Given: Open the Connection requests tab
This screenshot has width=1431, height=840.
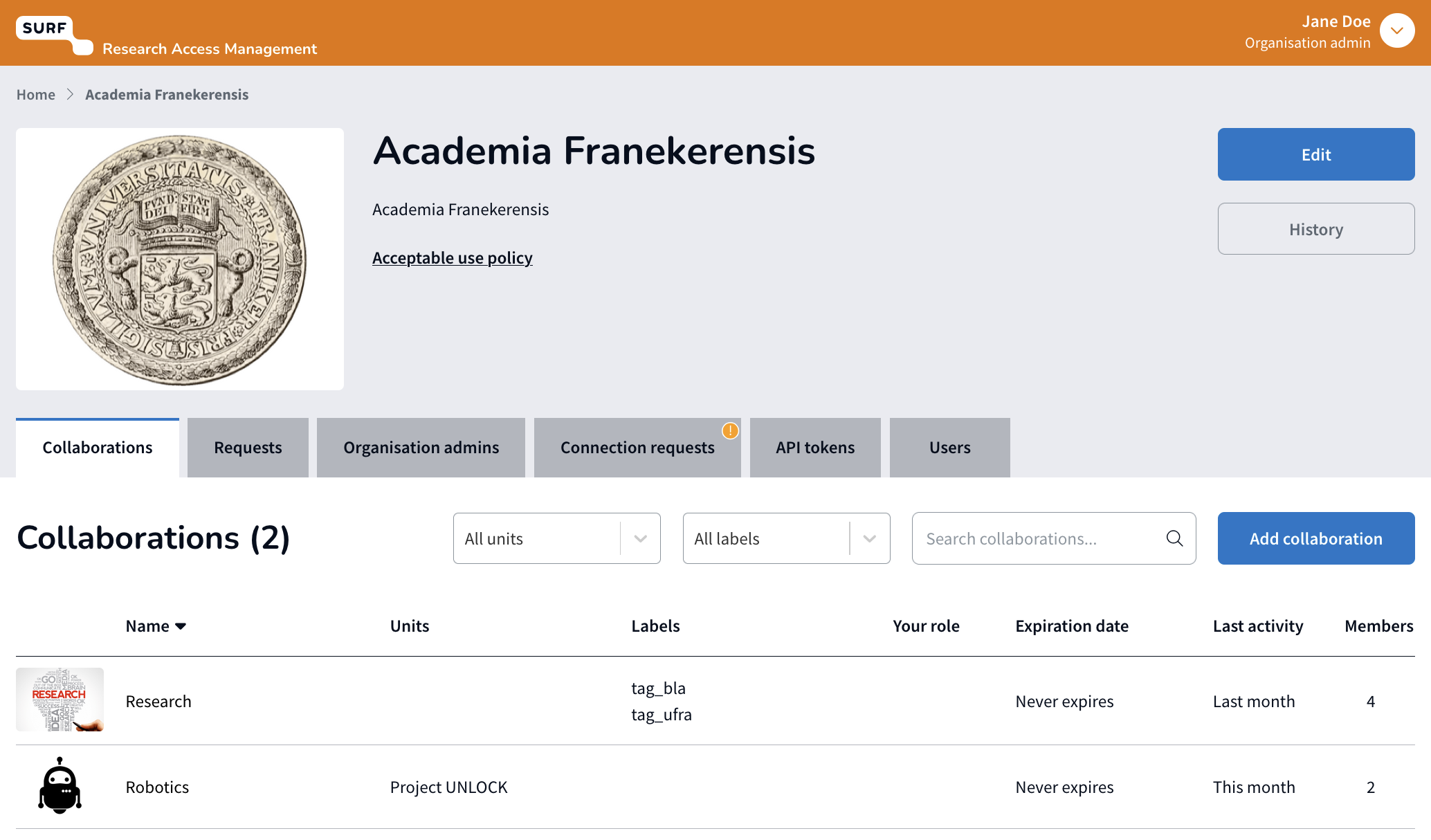Looking at the screenshot, I should click(x=637, y=448).
